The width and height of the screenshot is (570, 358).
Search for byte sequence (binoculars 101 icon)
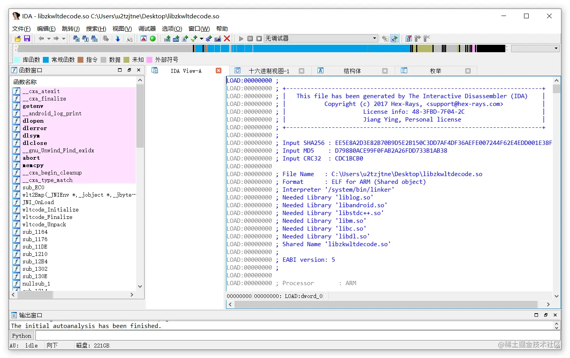[x=94, y=39]
